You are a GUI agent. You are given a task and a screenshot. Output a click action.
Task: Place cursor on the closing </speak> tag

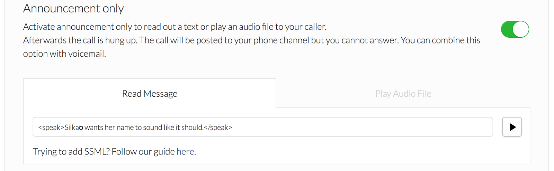218,127
